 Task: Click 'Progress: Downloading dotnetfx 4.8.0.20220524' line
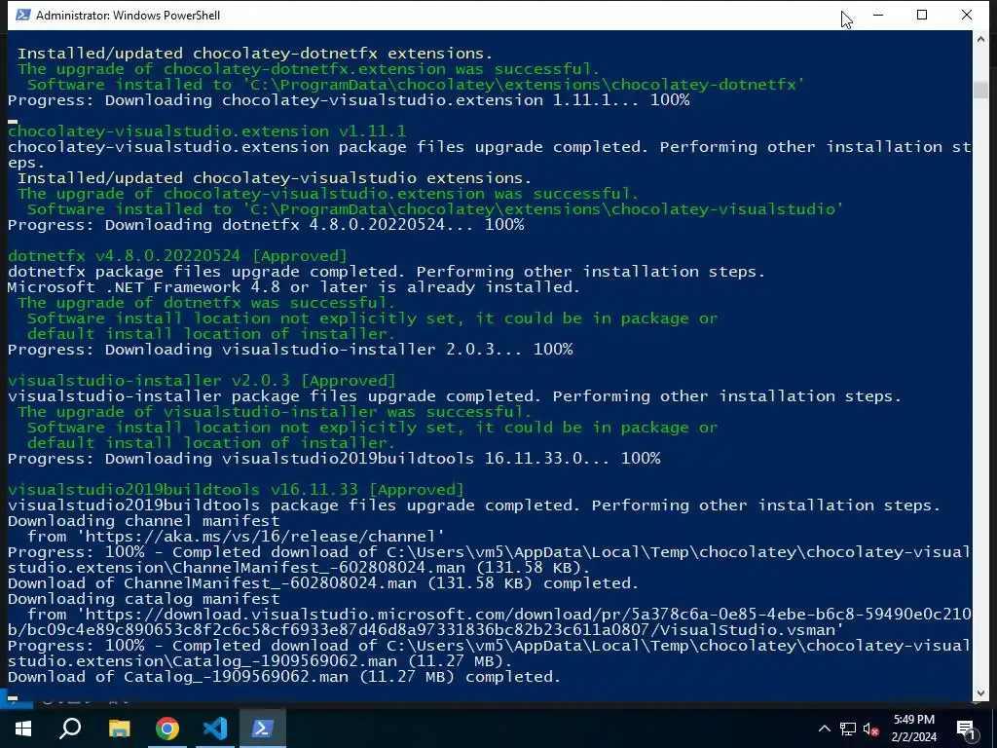[266, 225]
